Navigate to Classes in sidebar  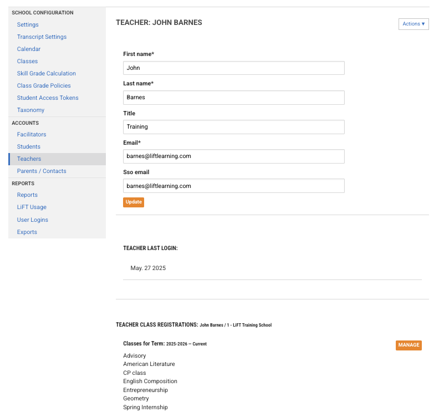(x=27, y=61)
